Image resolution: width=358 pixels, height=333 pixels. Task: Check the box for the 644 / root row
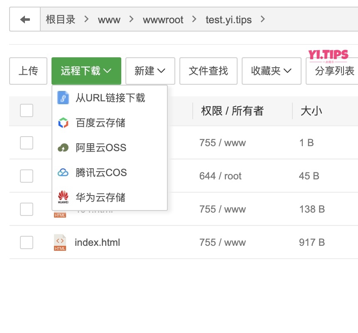point(27,176)
